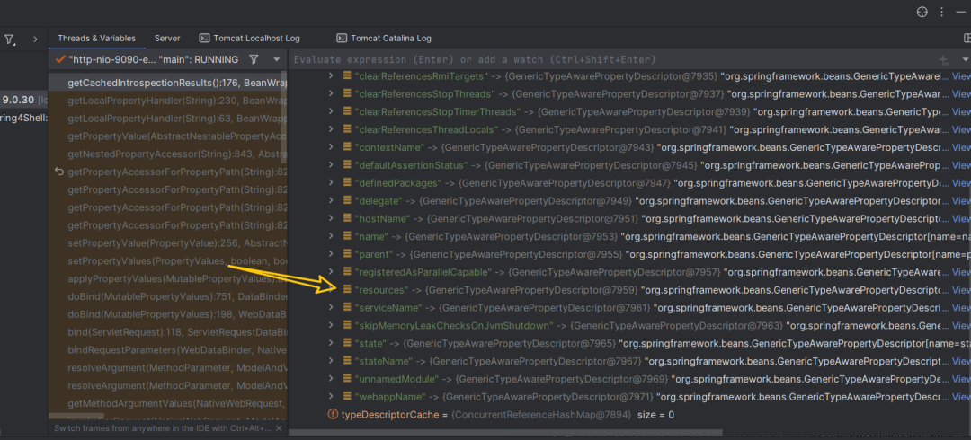
Task: Open the vertical three-dot options menu
Action: (942, 12)
